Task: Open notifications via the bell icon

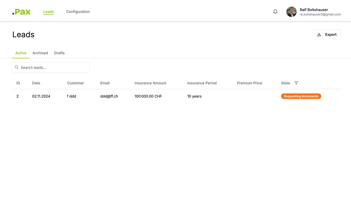Action: tap(275, 12)
